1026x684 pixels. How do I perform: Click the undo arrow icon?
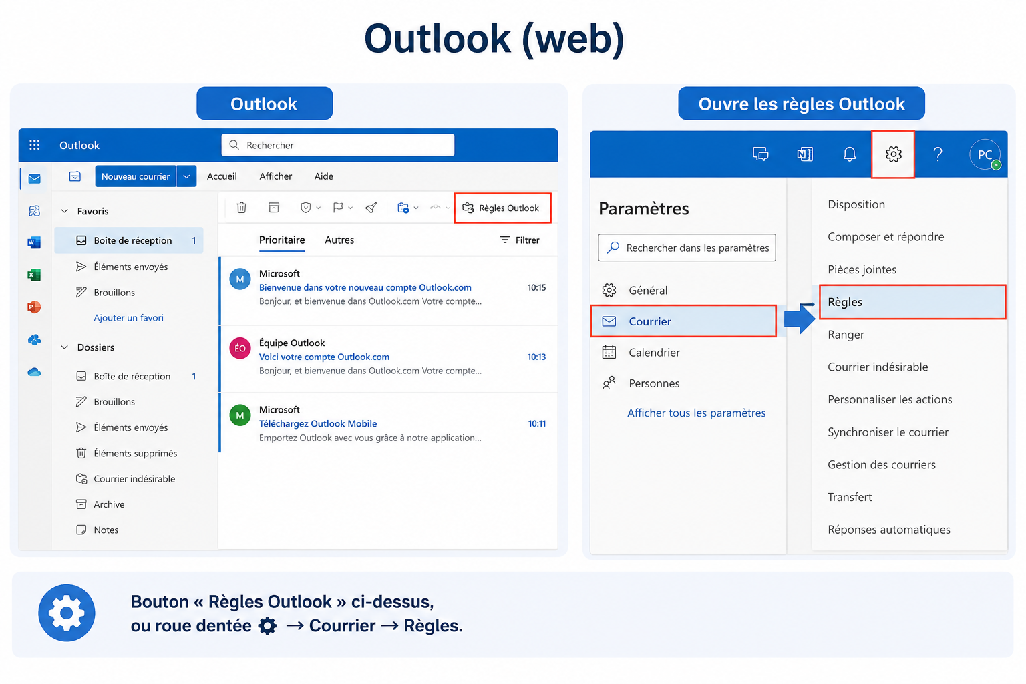pos(436,208)
